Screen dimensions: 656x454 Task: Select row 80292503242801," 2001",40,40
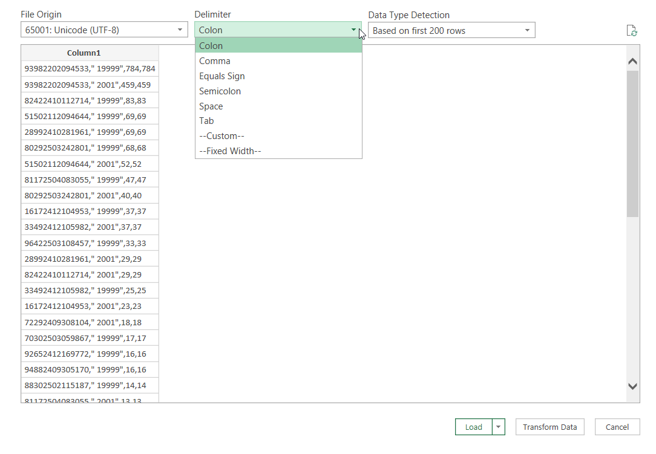click(x=90, y=196)
